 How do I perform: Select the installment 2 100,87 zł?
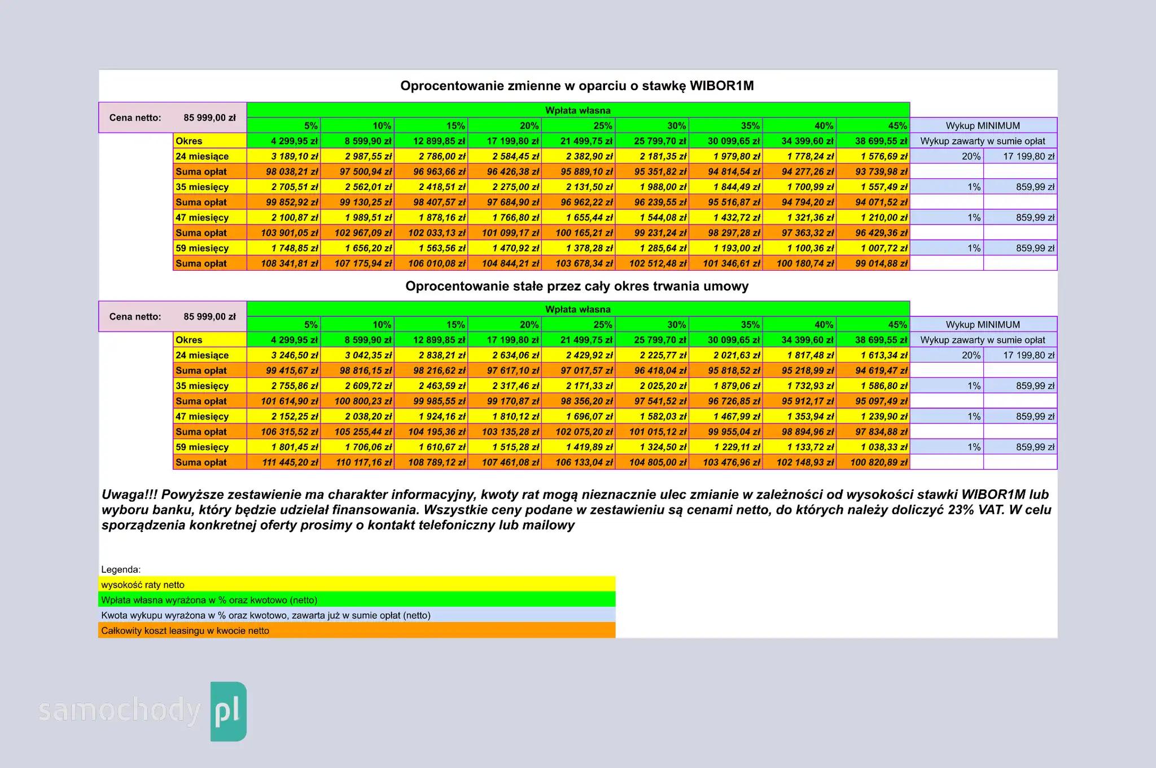(x=284, y=217)
